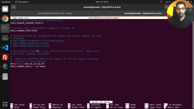194x109 pixels.
Task: Show the applications grid
Action: [x=5, y=104]
